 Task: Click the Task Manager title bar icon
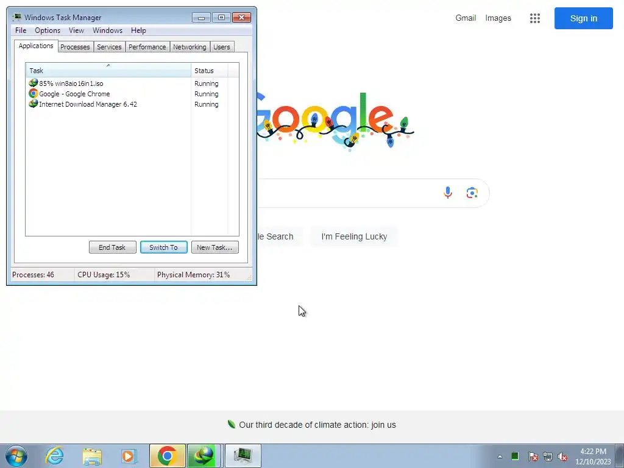[16, 17]
